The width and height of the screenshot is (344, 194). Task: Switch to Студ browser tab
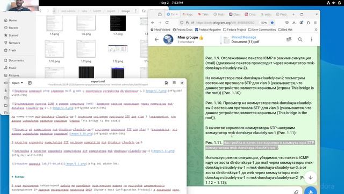coord(250,15)
